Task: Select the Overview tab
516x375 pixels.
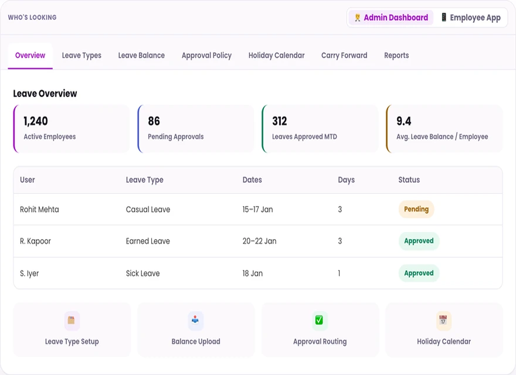Action: click(x=30, y=55)
